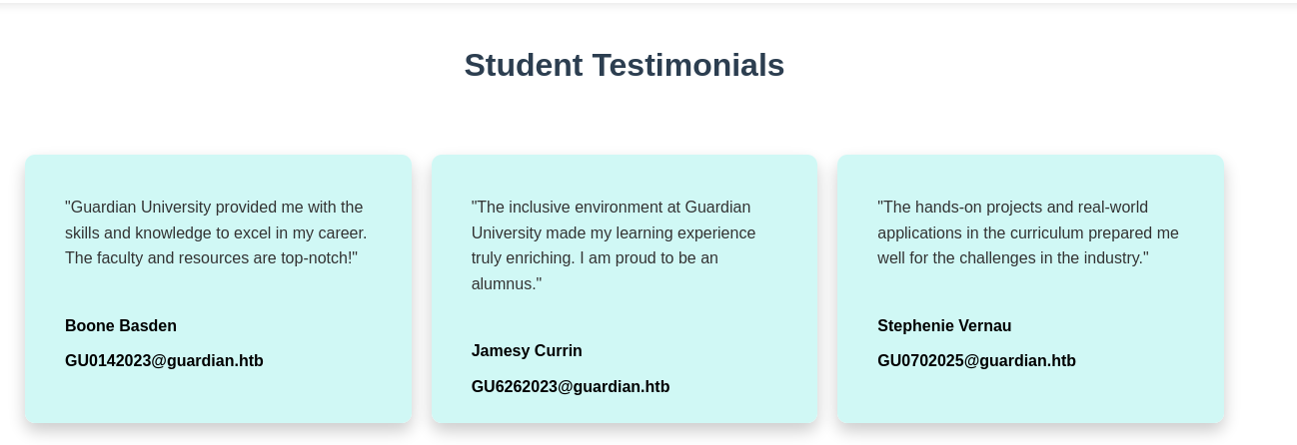Click the quote about hands-on projects
Image resolution: width=1297 pixels, height=445 pixels.
pyautogui.click(x=1027, y=232)
